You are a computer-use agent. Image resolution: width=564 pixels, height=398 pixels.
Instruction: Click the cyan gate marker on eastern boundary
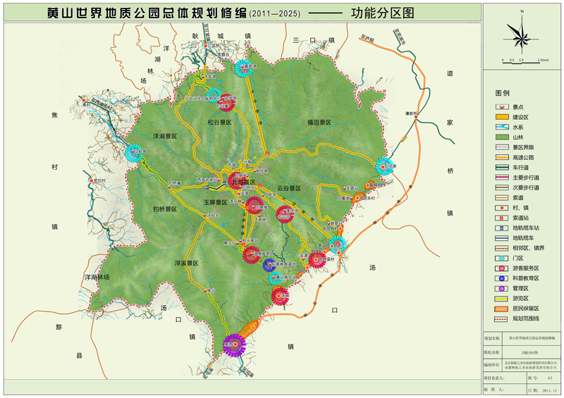point(384,166)
